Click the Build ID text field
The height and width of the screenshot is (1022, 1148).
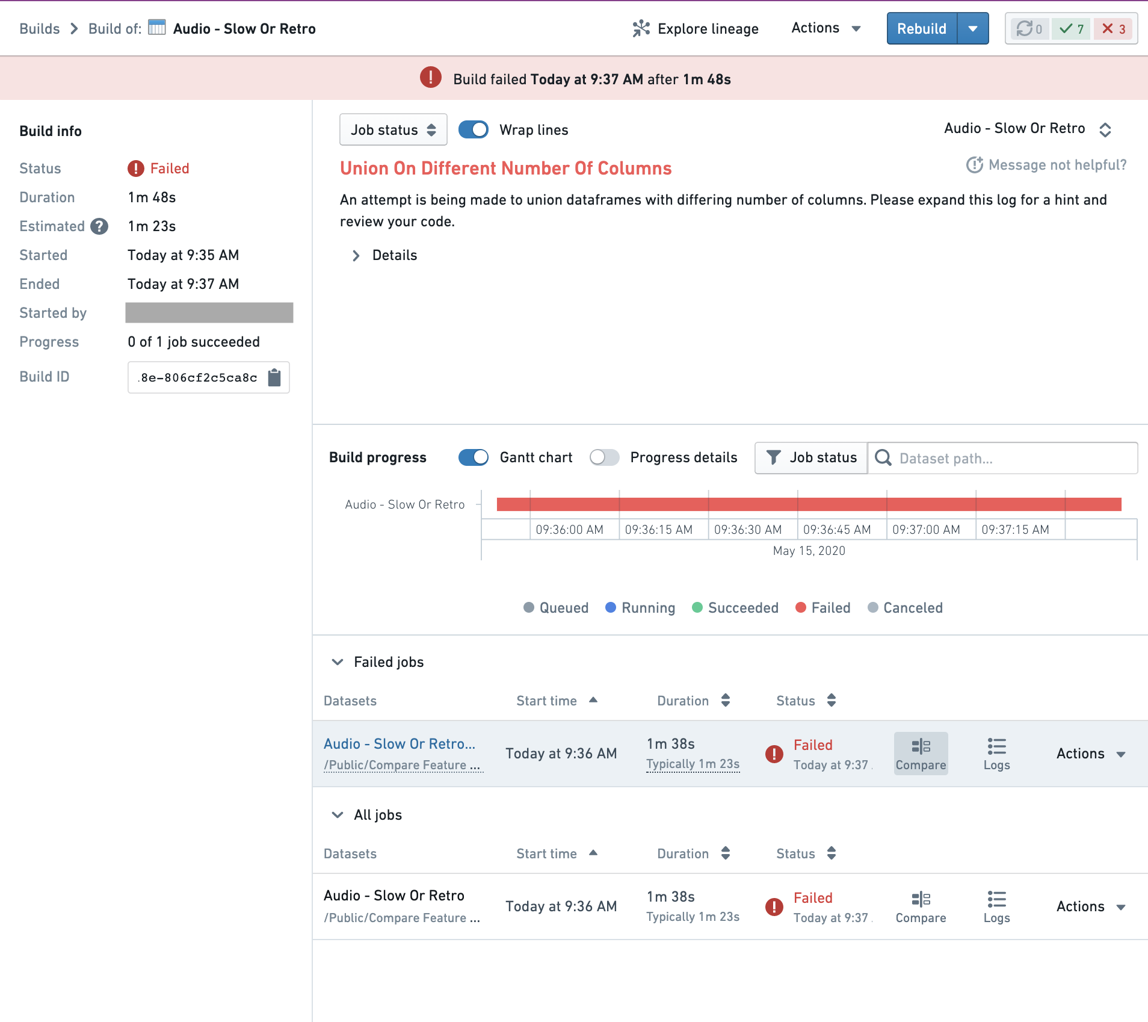click(x=209, y=377)
